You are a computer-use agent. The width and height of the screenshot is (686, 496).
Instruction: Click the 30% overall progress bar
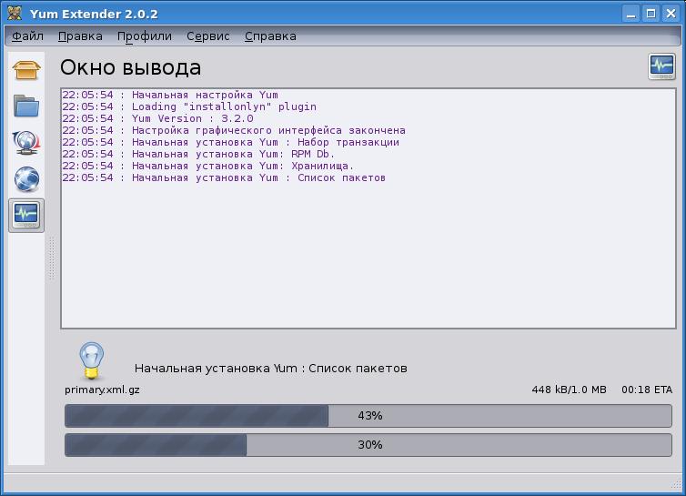[x=368, y=445]
